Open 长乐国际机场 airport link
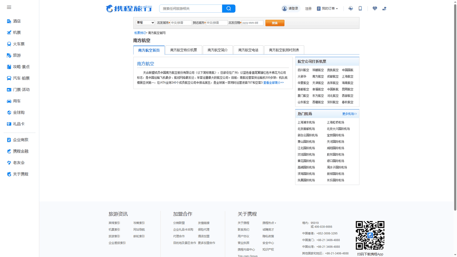This screenshot has width=457, height=257. coord(335,180)
